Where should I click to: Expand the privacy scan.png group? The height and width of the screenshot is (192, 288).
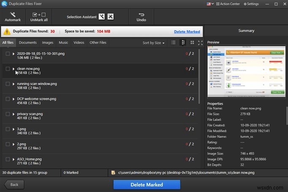14,114
